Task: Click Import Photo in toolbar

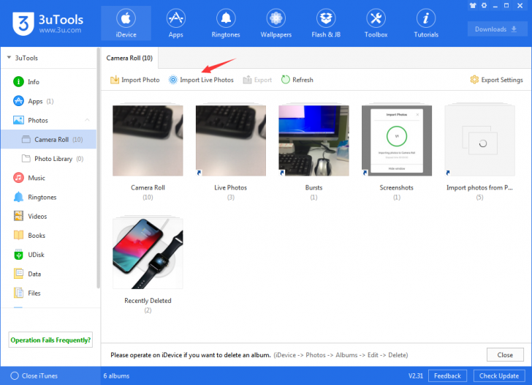Action: coord(134,80)
